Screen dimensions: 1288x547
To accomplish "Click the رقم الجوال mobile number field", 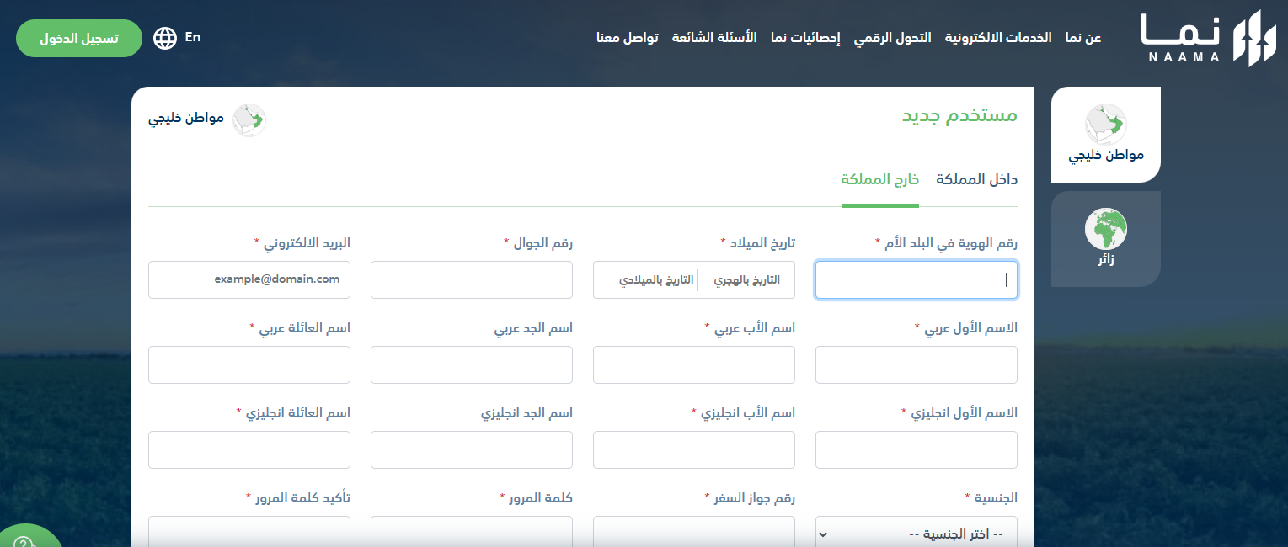I will click(x=472, y=279).
